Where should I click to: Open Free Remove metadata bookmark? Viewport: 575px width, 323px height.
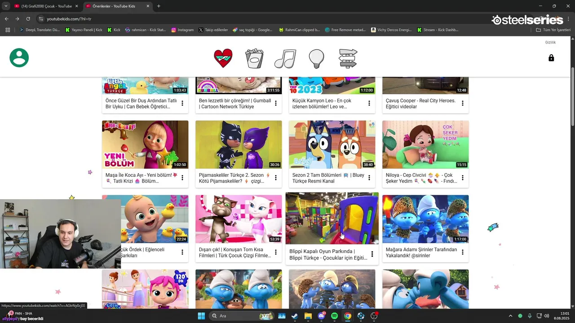(x=345, y=30)
